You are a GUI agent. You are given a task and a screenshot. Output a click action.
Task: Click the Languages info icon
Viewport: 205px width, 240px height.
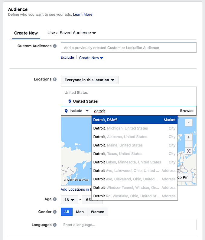[x=55, y=225]
